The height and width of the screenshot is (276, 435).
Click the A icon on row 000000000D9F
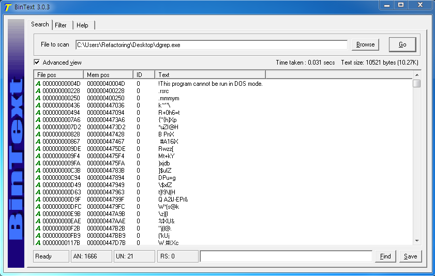[38, 199]
